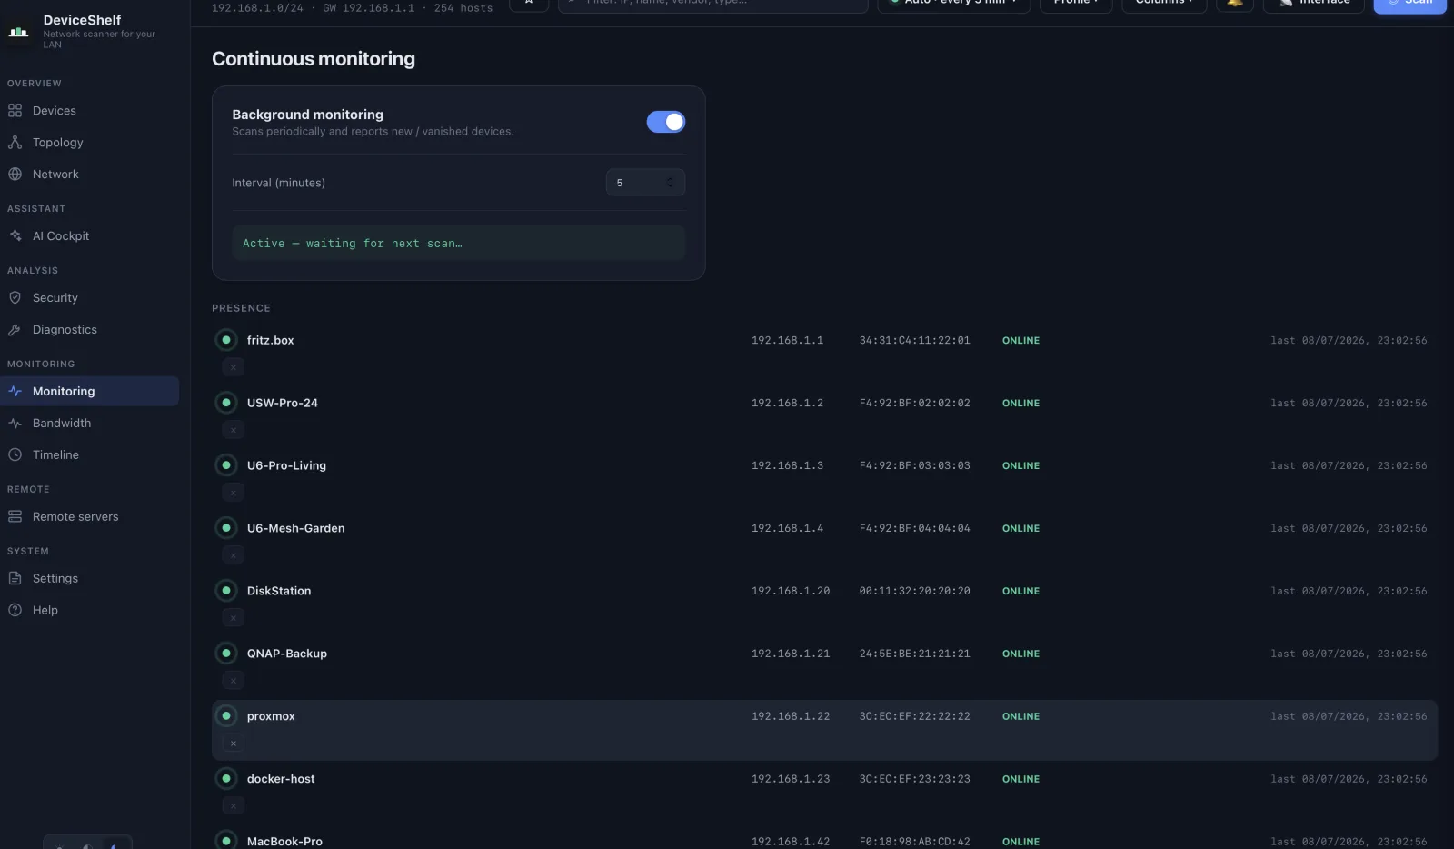Screen dimensions: 1454x849
Task: Click the proxmox presence status dot
Action: tap(226, 716)
